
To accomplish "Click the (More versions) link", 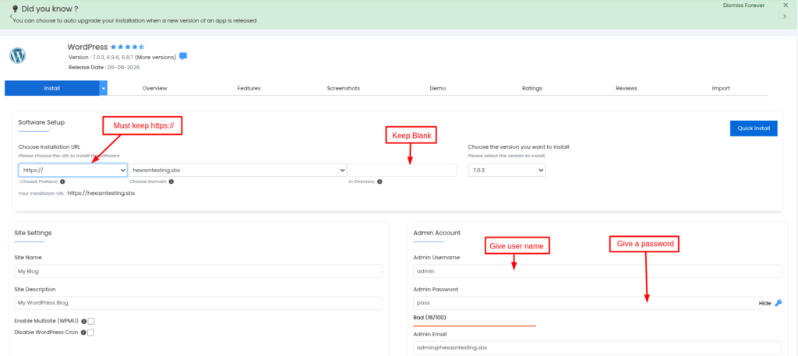I will click(x=156, y=57).
